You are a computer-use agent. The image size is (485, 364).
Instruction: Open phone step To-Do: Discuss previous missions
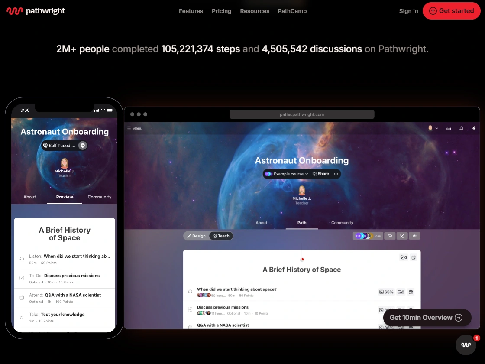pos(65,279)
